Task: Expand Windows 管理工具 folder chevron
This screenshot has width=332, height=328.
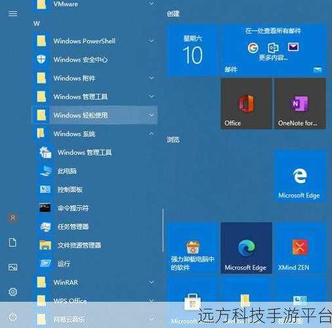Action: click(151, 96)
